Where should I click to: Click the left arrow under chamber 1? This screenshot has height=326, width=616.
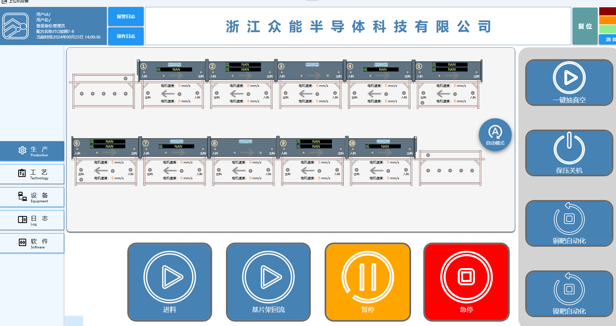[x=168, y=94]
